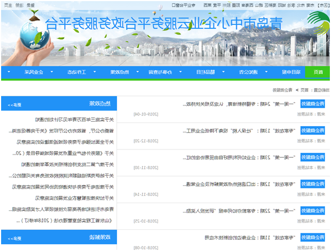Select the 莱西 district link
The image size is (331, 251).
(207, 5)
